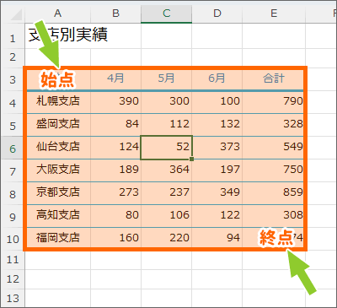Select column C header
This screenshot has height=308, width=337.
pyautogui.click(x=166, y=14)
